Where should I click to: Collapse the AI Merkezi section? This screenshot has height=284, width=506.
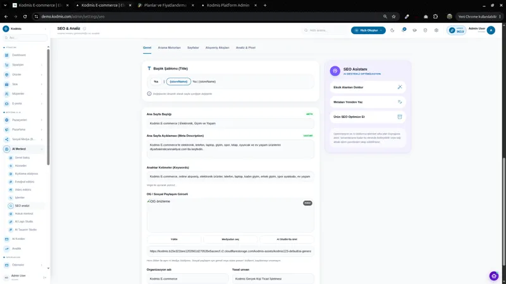[x=42, y=149]
